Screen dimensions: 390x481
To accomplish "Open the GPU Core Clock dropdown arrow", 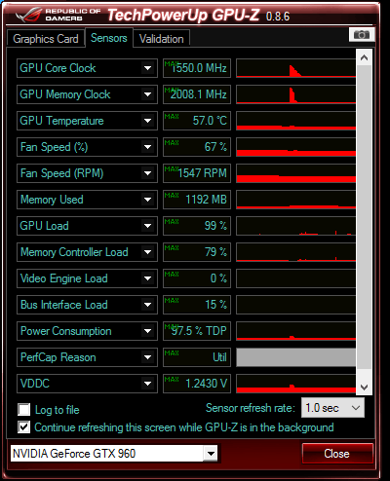I will click(x=148, y=68).
